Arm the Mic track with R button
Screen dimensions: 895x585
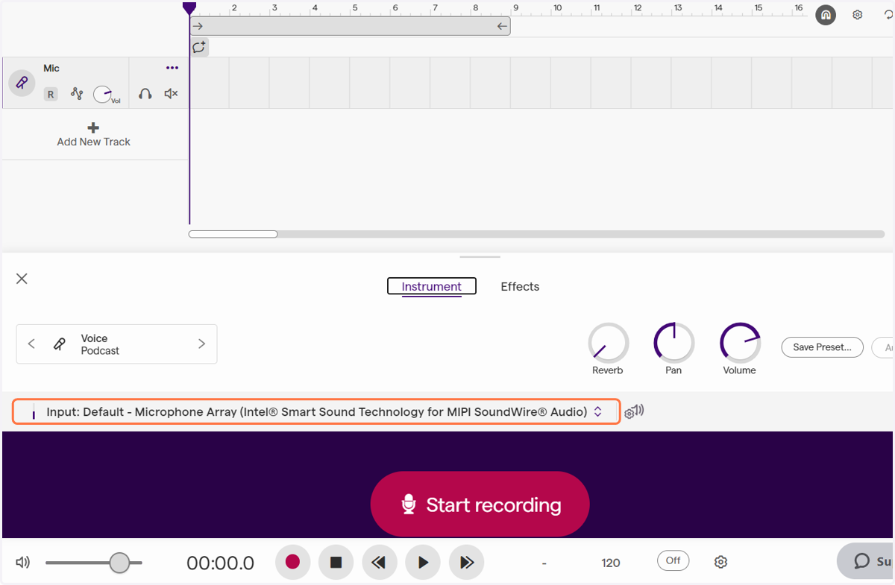[51, 94]
